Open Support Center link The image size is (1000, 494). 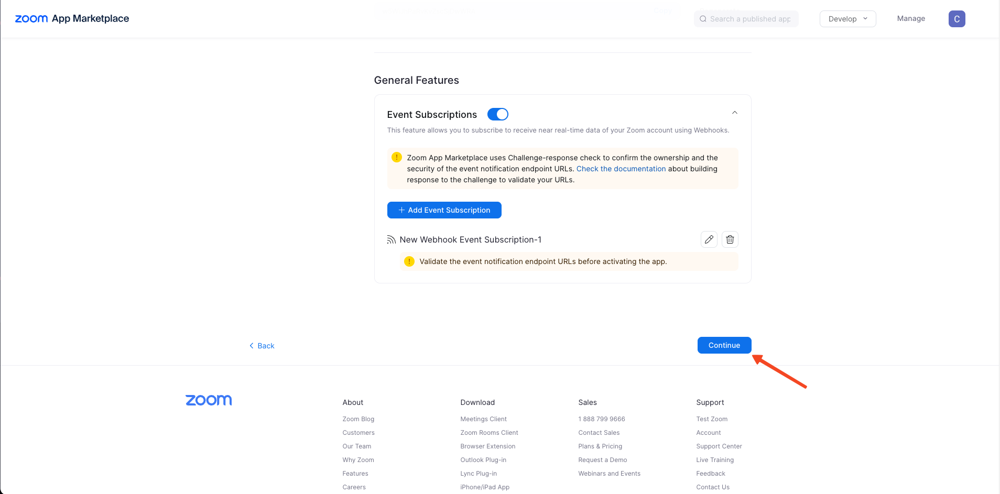[719, 446]
